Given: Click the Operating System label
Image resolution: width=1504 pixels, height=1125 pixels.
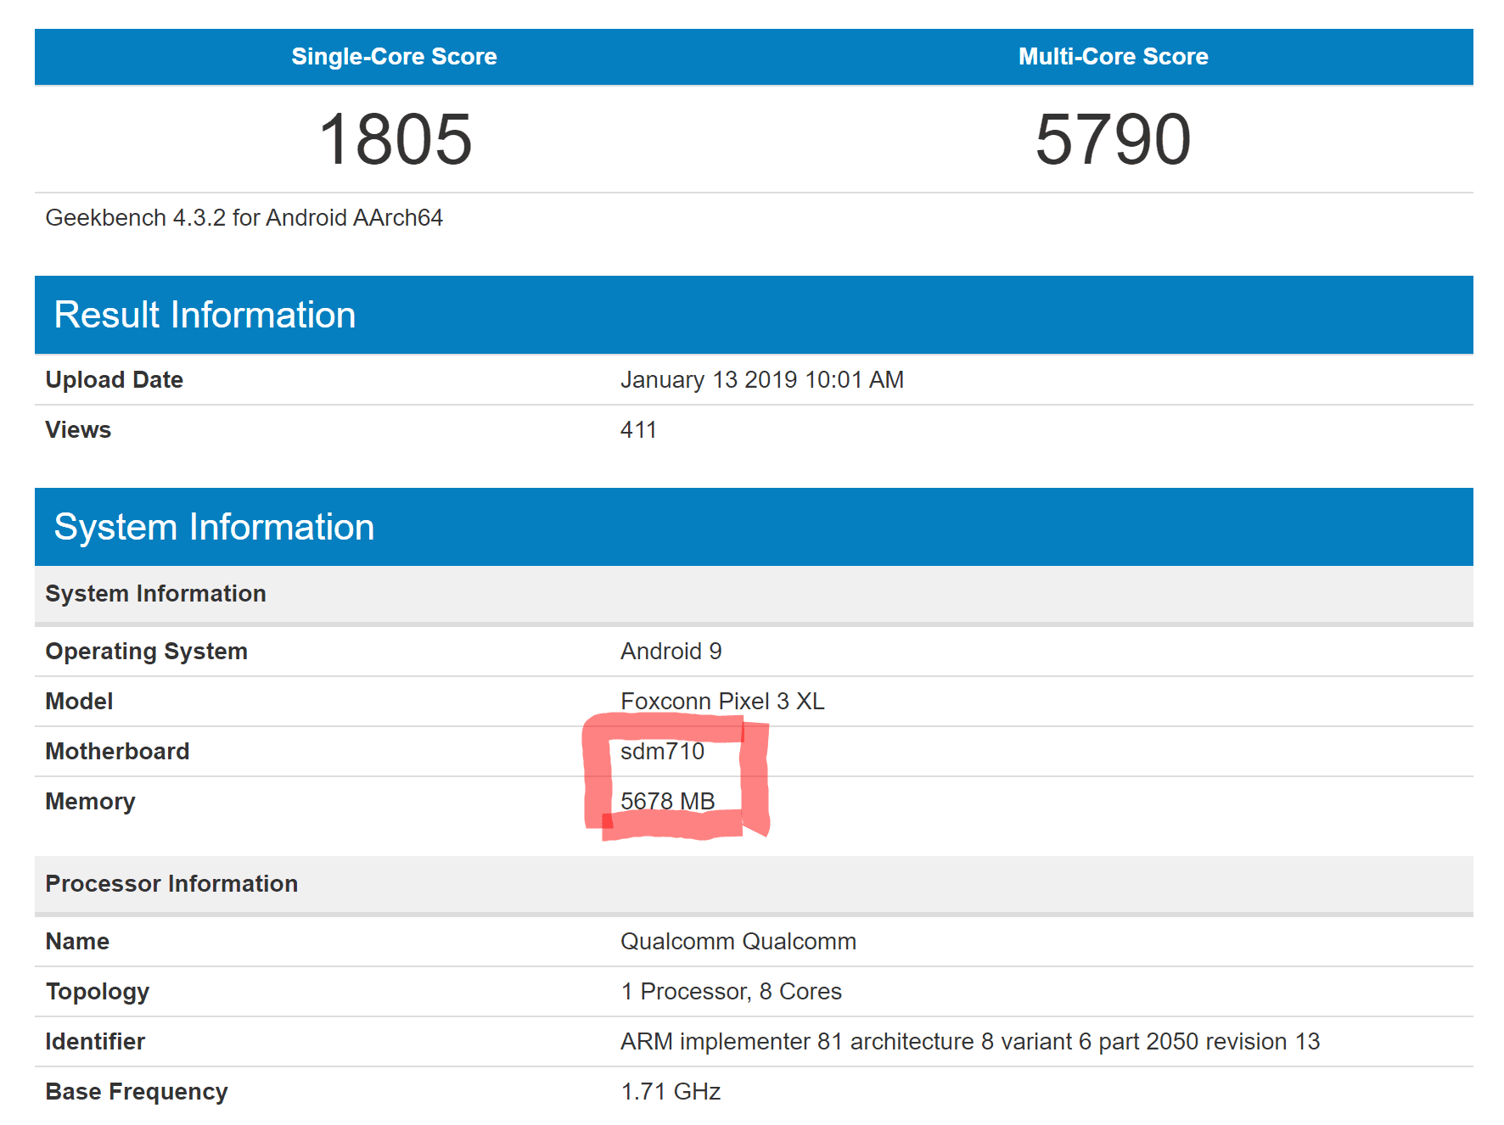Looking at the screenshot, I should (x=147, y=652).
